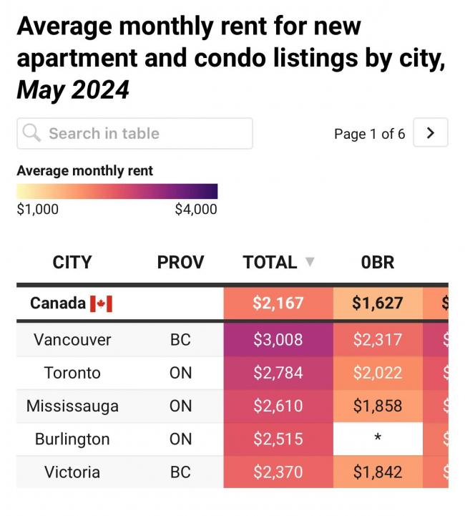Sort by the PROV column header
Screen dimensions: 465x516
(x=180, y=263)
